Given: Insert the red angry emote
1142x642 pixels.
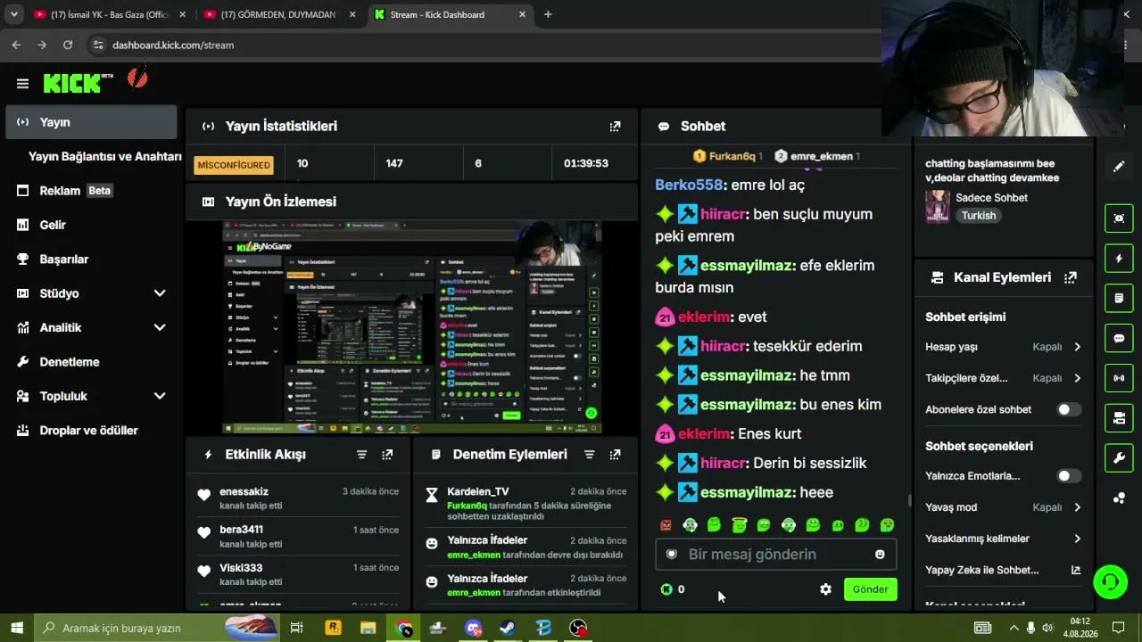Looking at the screenshot, I should click(666, 525).
